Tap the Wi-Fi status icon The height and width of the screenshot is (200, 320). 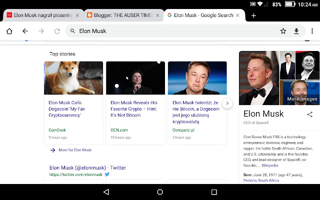[260, 4]
